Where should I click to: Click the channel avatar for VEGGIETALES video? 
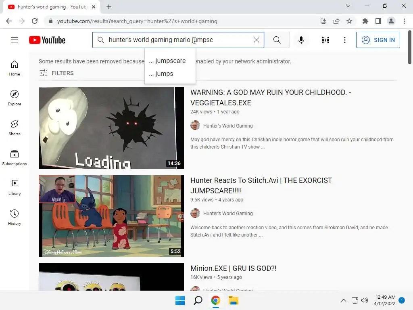pos(195,125)
